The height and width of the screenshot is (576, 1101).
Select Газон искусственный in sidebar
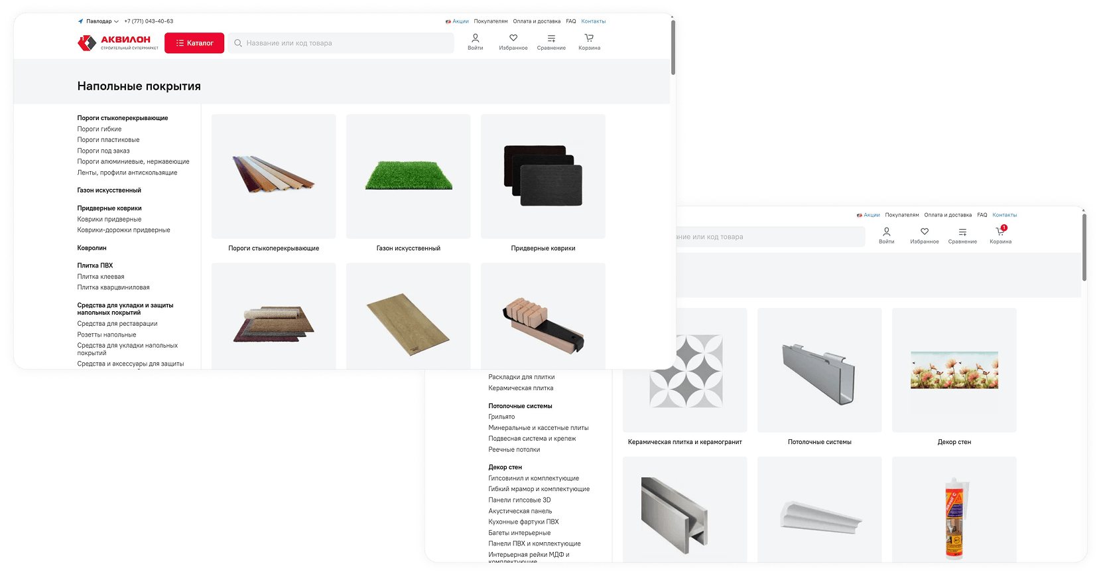click(109, 190)
